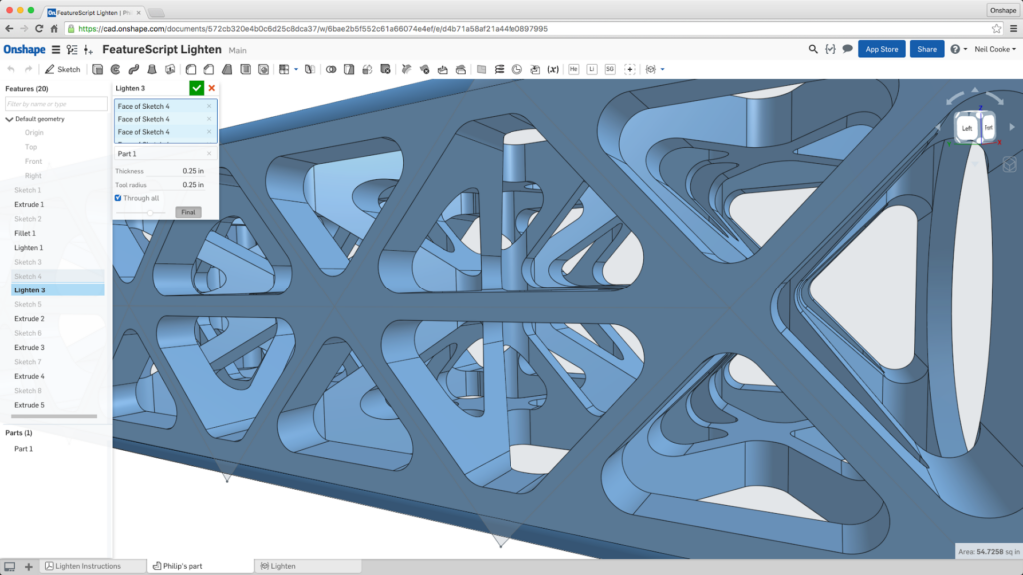Select the Lighten 1 feature

click(x=29, y=248)
